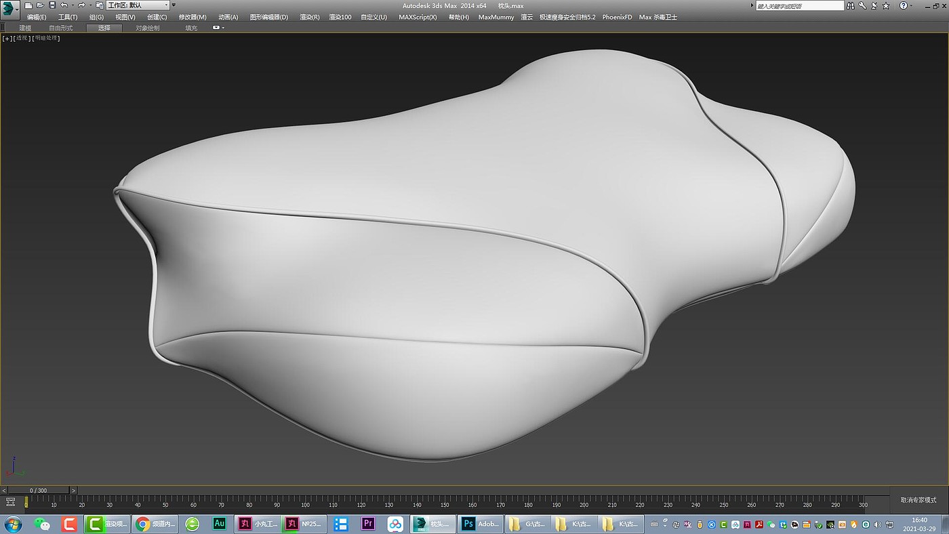The height and width of the screenshot is (534, 949).
Task: Click the star favorites icon in title bar
Action: point(885,5)
